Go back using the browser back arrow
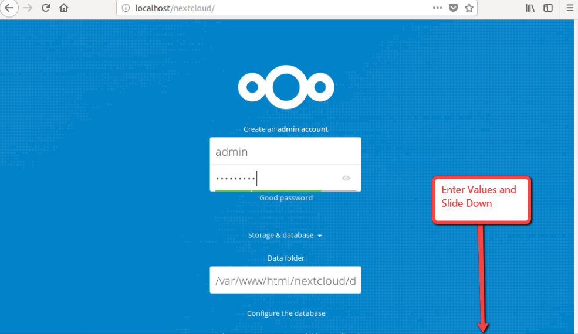578x334 pixels. tap(9, 8)
